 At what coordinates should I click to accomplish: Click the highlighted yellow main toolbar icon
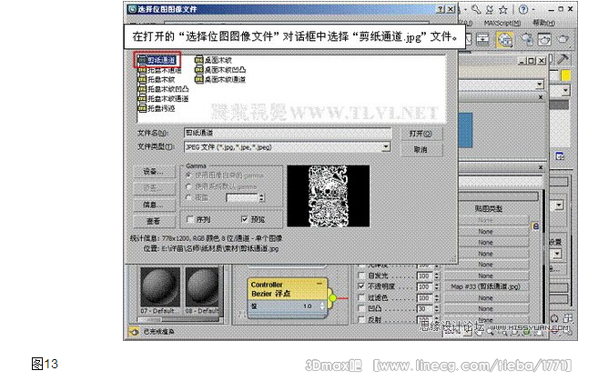point(504,40)
